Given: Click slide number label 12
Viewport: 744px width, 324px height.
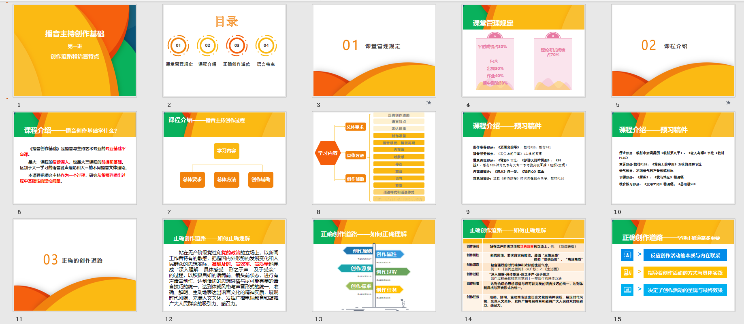Looking at the screenshot, I should (x=169, y=319).
